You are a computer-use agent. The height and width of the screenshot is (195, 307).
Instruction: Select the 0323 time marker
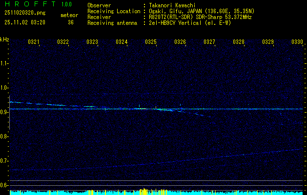[x=92, y=42]
